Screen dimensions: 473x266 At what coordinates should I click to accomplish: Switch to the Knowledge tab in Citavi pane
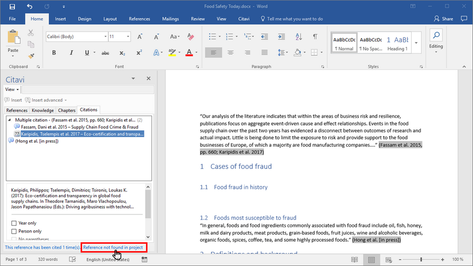[43, 110]
